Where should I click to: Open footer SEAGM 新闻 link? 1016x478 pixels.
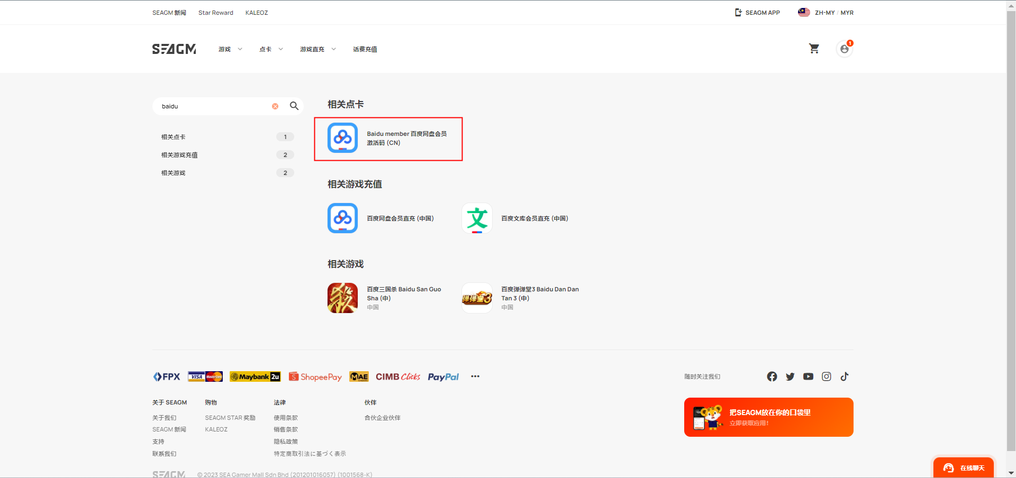[169, 429]
